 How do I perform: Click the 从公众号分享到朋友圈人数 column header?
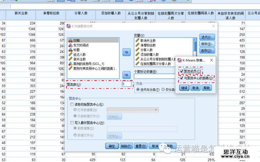tap(141, 15)
